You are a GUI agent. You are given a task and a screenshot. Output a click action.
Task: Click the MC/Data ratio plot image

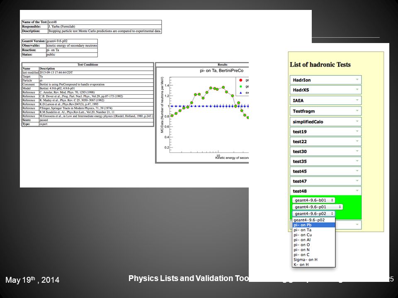coord(203,115)
